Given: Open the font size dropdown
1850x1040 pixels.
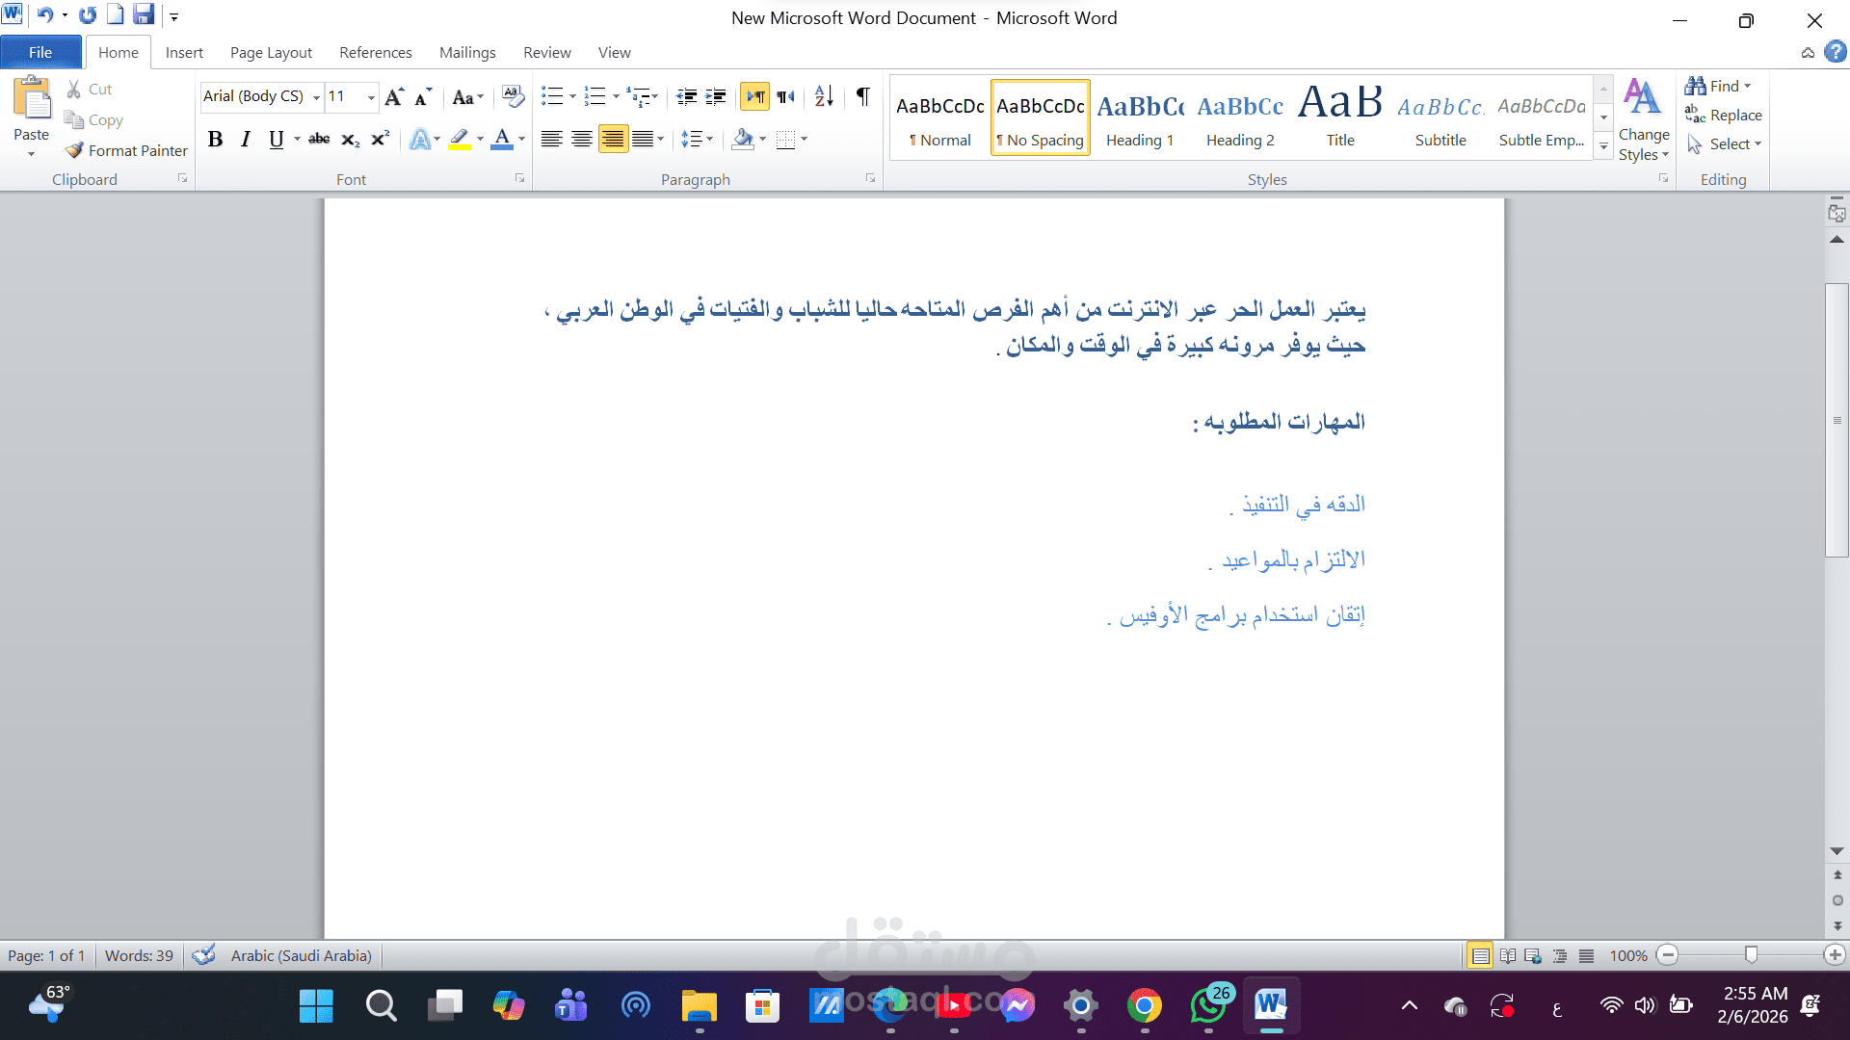Looking at the screenshot, I should (x=371, y=96).
